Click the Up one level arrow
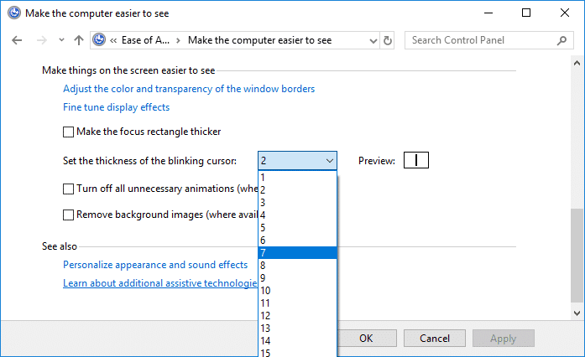 coord(79,40)
